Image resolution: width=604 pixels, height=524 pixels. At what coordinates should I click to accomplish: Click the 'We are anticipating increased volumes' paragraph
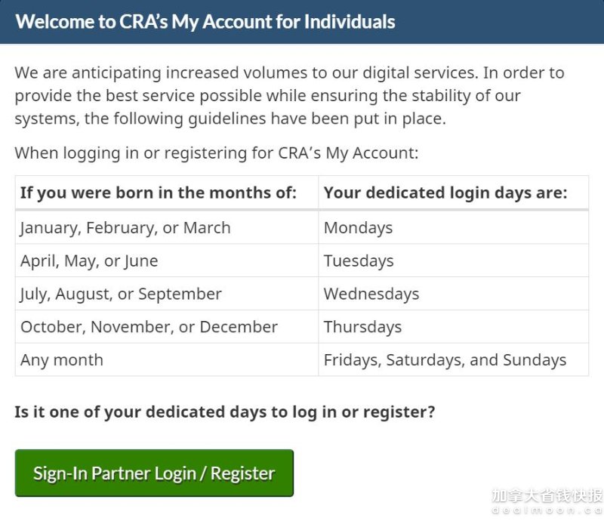pos(289,96)
